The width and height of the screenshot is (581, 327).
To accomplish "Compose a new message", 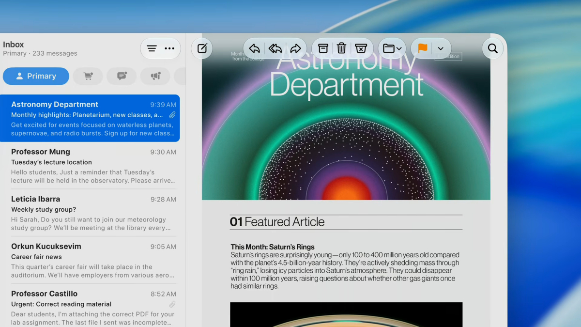I will pos(202,48).
